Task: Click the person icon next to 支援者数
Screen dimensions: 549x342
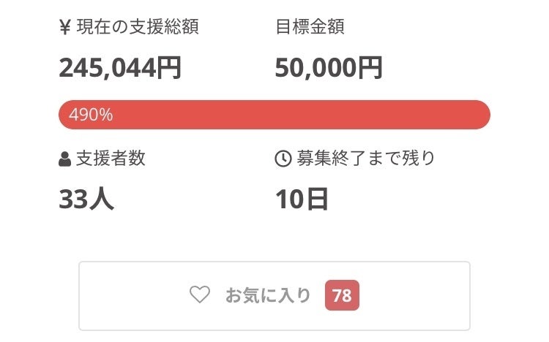Action: [64, 159]
